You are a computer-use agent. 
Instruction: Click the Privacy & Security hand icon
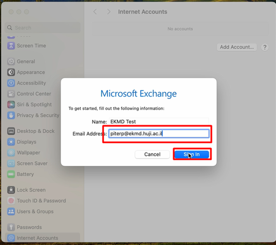(x=11, y=116)
